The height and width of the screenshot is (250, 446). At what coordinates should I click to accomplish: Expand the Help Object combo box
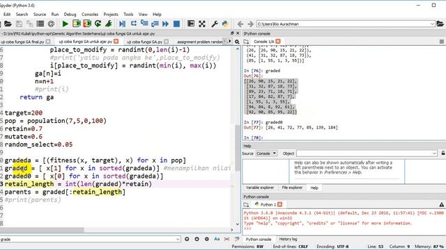pyautogui.click(x=434, y=153)
